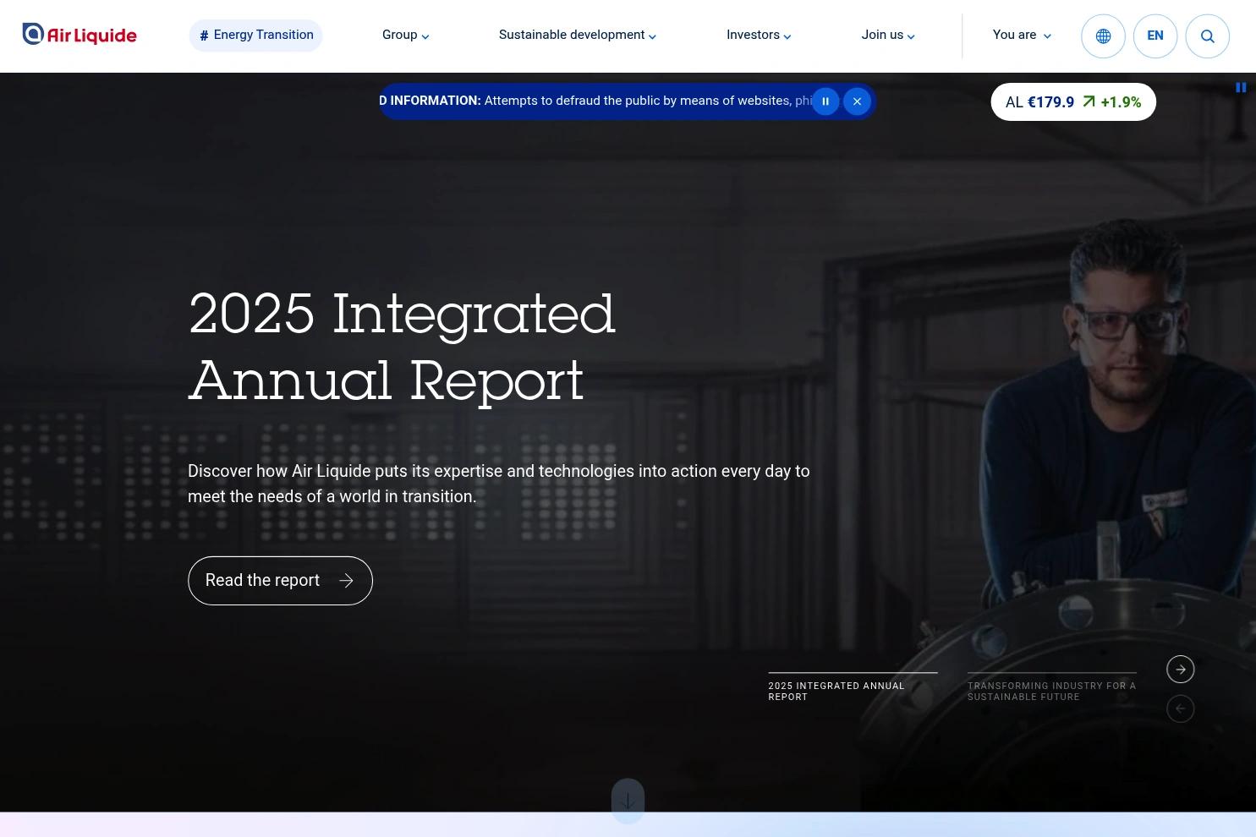The width and height of the screenshot is (1256, 837).
Task: View the AL share price widget
Action: 1073,102
